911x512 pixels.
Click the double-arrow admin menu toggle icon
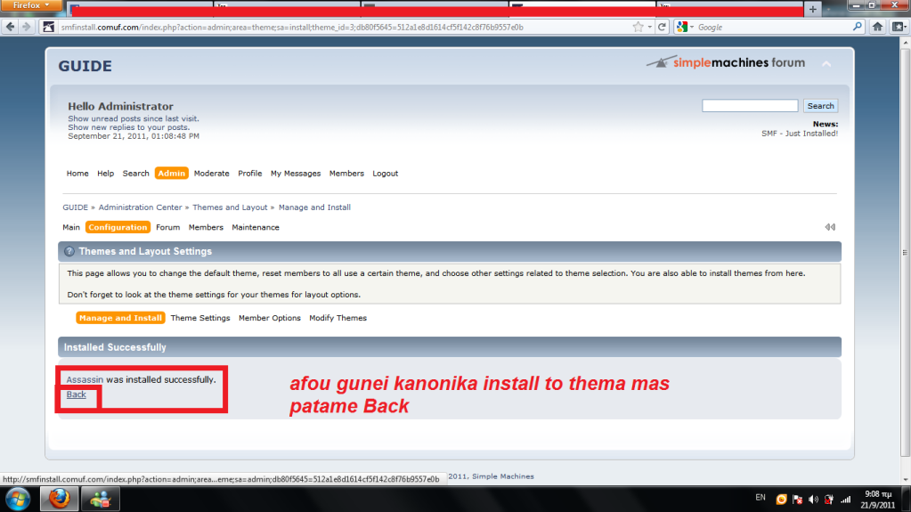(x=829, y=227)
